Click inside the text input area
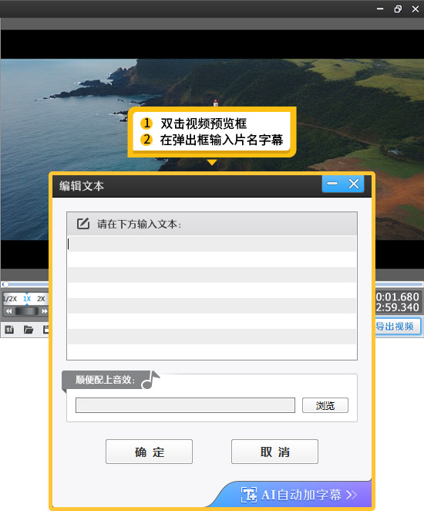Viewport: 424px width, 511px height. tap(212, 297)
